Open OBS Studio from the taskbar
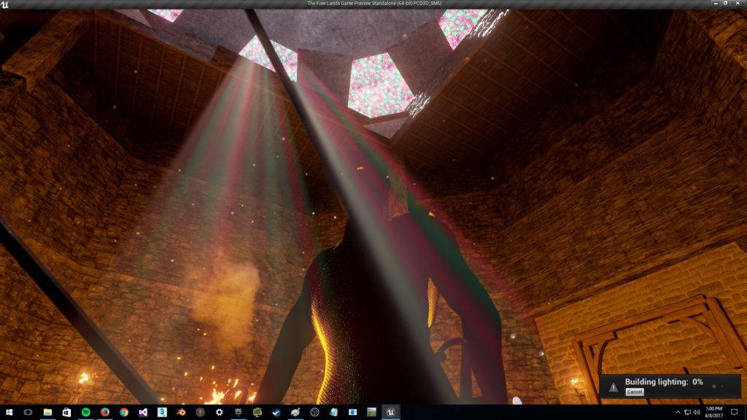 pos(314,413)
